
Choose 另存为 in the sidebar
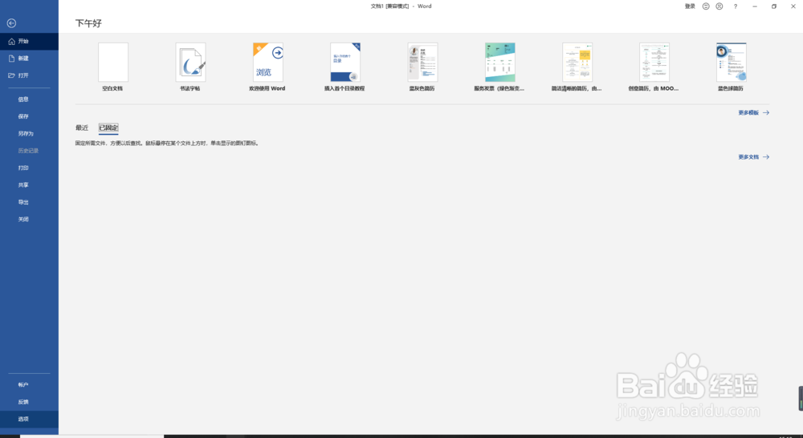[x=29, y=133]
